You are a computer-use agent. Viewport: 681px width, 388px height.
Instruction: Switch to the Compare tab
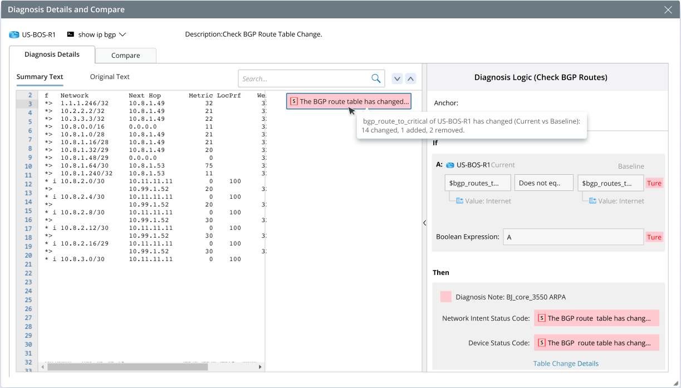coord(125,56)
